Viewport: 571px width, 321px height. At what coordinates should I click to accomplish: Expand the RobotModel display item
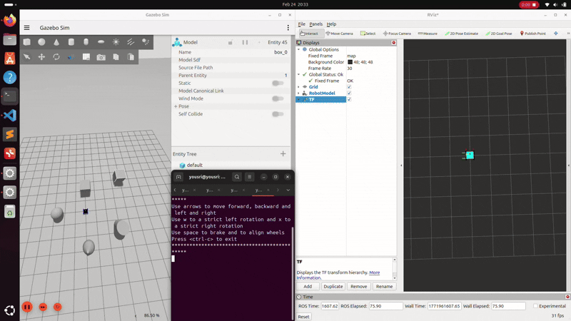[299, 93]
